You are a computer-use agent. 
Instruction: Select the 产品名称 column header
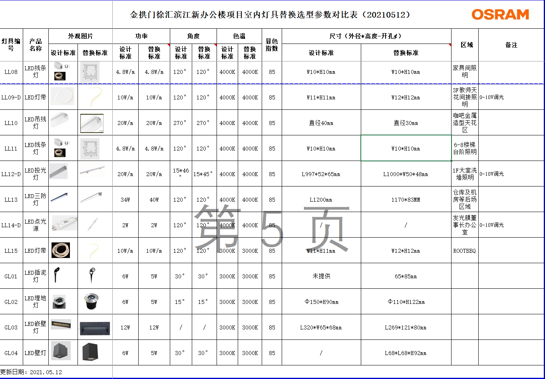point(36,45)
